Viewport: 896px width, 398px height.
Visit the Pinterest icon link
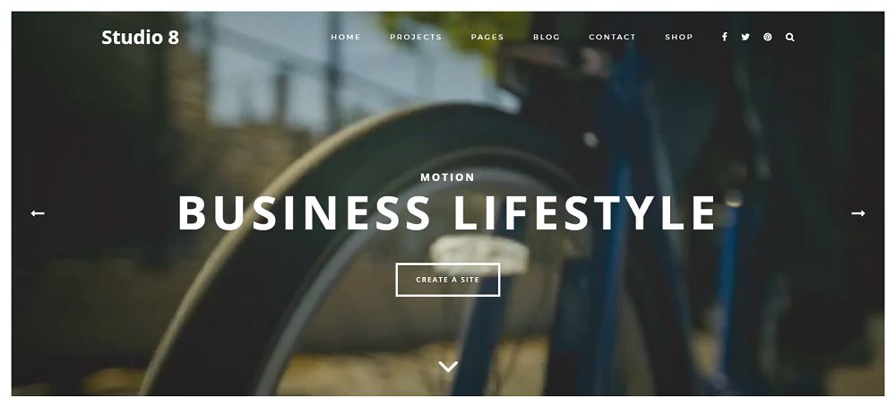[768, 37]
